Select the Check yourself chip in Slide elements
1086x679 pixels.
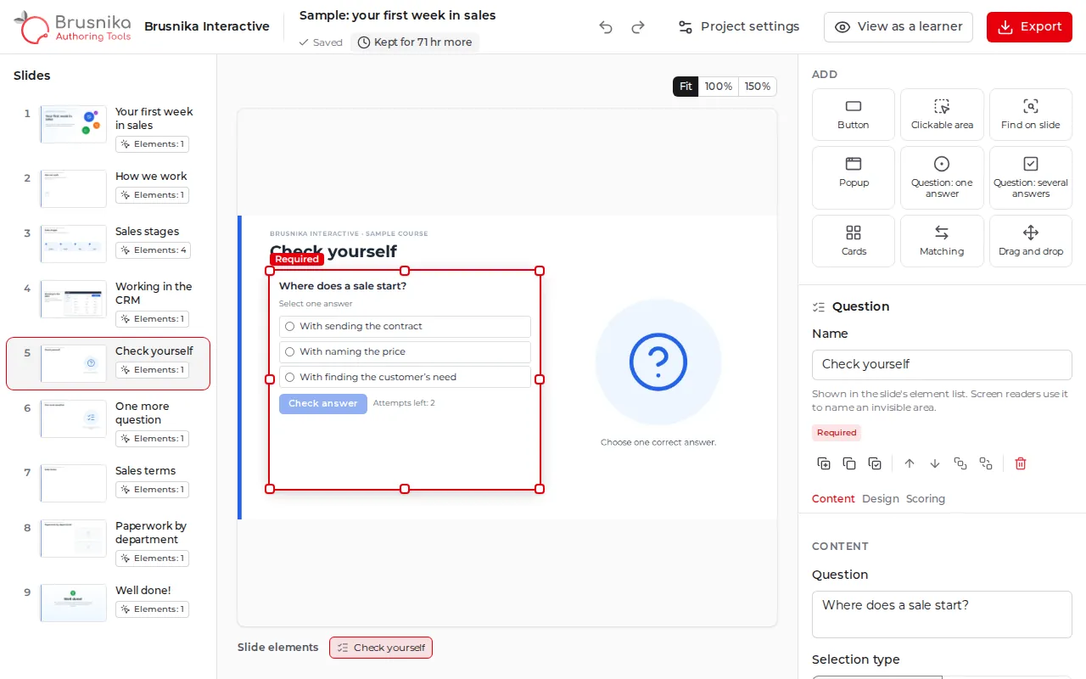pos(381,648)
